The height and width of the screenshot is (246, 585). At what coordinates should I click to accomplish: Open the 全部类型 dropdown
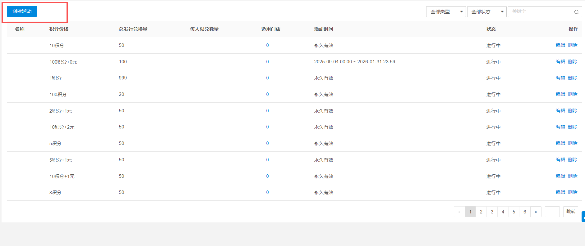pos(446,12)
